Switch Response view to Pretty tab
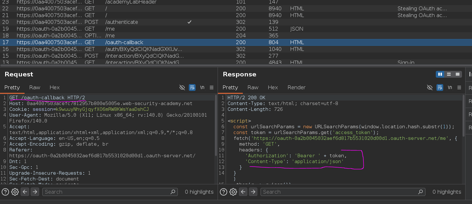Viewport: 472px width, 204px height. tap(230, 87)
